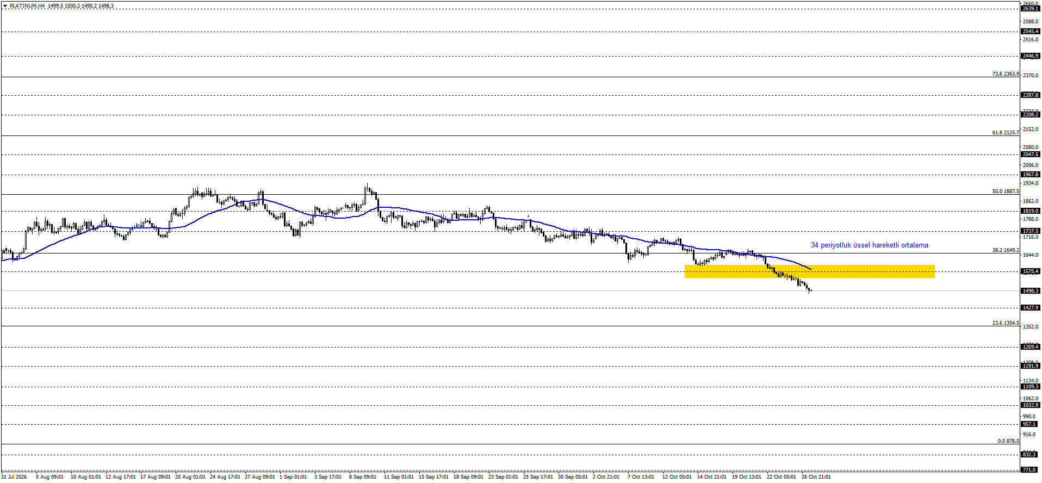The image size is (1042, 483).
Task: Click the price level tag 1427.9
Action: click(x=1031, y=308)
